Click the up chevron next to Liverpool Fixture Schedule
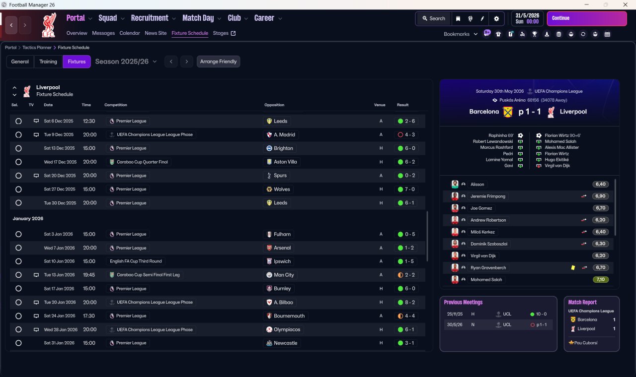636x377 pixels. coord(14,88)
